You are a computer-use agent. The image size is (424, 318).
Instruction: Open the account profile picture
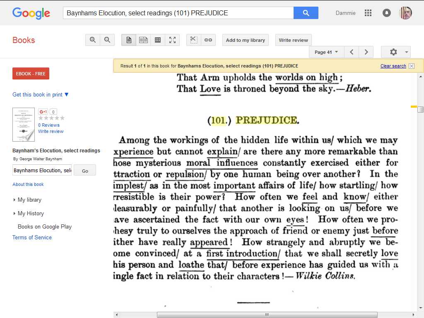click(406, 13)
